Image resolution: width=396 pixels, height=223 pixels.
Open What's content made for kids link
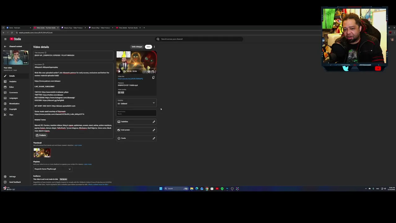pos(98,185)
